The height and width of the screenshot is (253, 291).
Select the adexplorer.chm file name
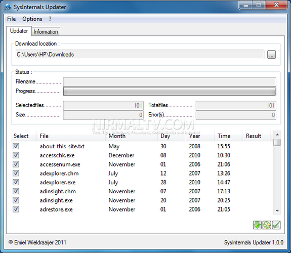(59, 174)
